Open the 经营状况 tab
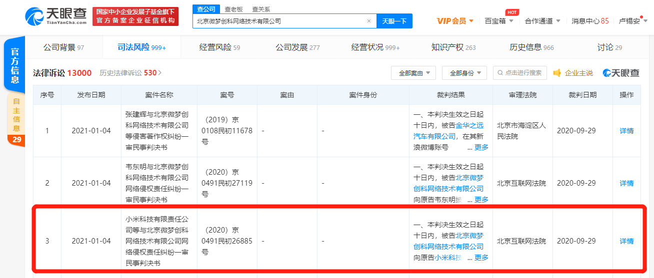 coord(375,47)
